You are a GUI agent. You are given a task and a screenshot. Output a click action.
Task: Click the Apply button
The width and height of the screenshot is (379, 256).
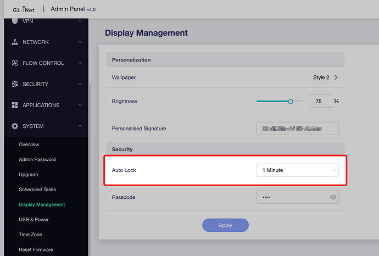[x=225, y=225]
